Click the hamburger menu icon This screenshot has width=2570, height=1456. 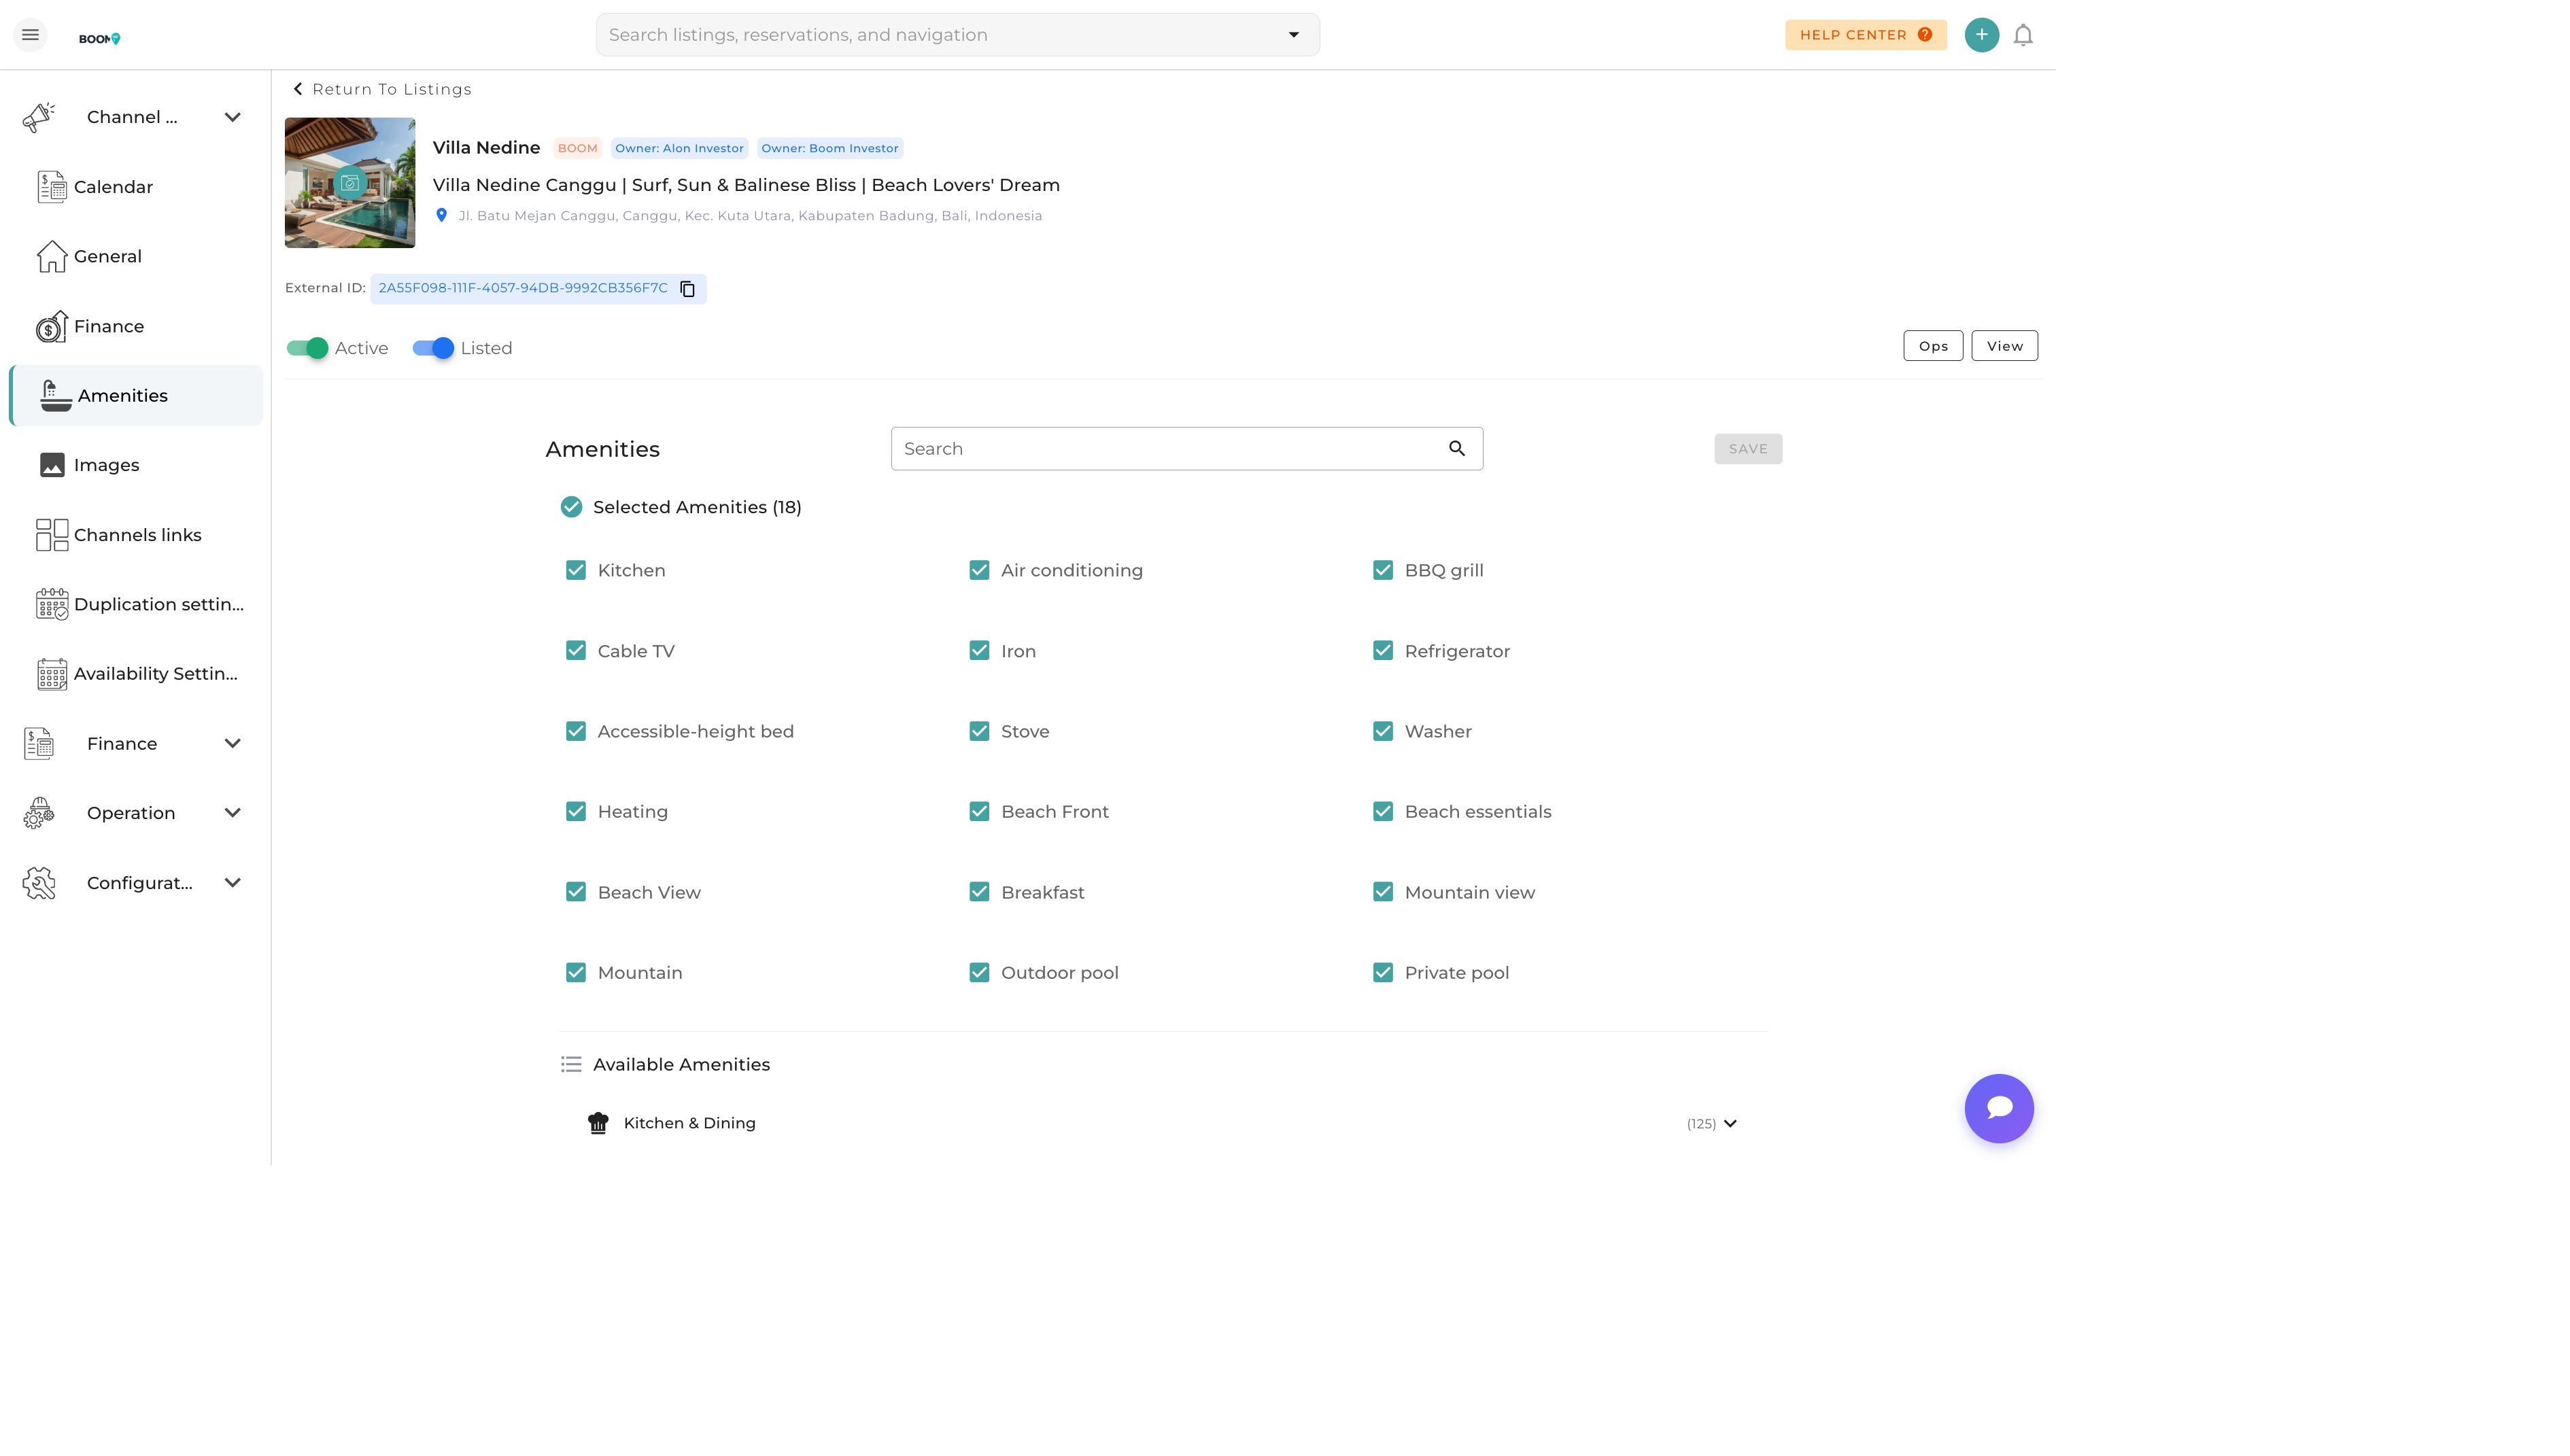(x=30, y=35)
